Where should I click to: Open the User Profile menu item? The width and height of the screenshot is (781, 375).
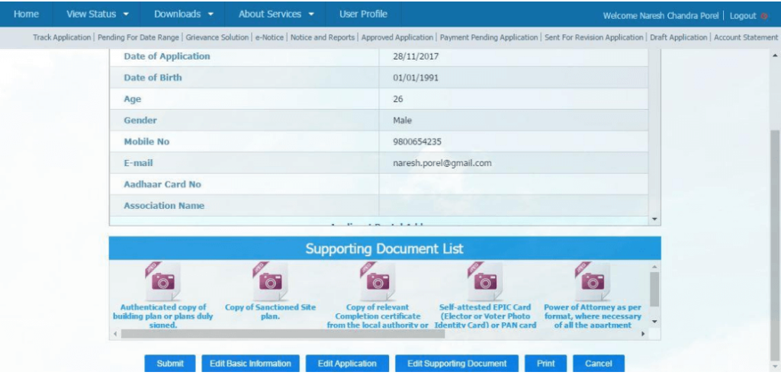click(363, 14)
